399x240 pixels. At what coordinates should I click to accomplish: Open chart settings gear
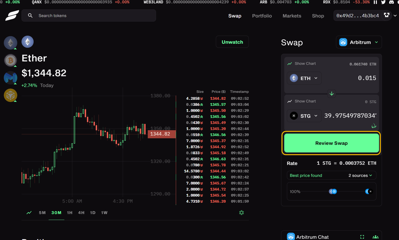coord(241,213)
